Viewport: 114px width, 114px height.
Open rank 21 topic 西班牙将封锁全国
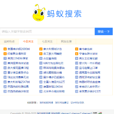click(90, 77)
